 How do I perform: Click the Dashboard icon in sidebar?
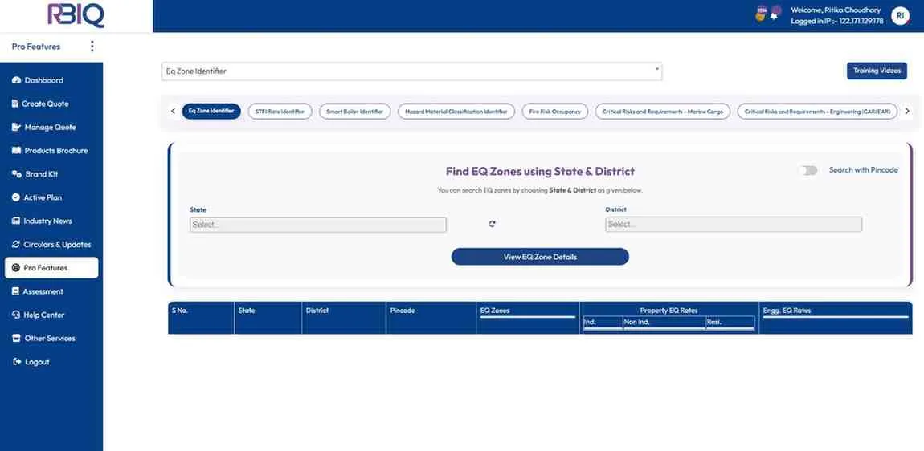point(17,80)
